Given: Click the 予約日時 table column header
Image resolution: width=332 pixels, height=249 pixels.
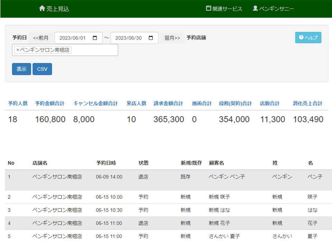Looking at the screenshot, I should (x=106, y=163).
